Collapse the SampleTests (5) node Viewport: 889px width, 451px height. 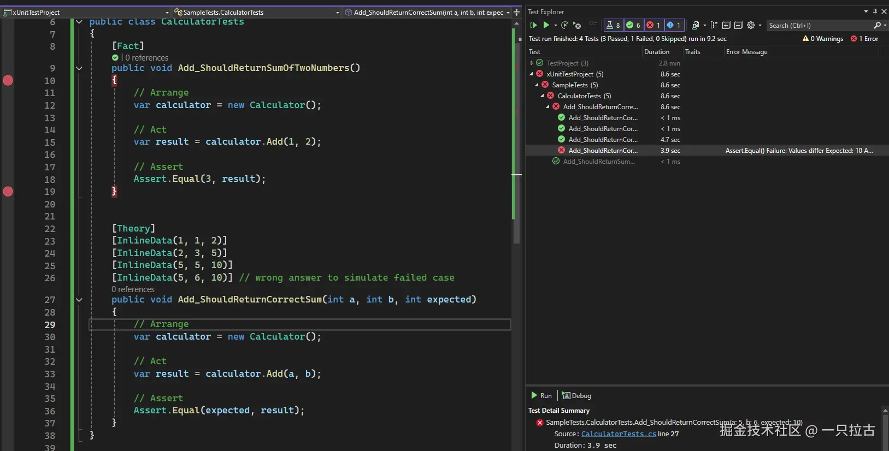tap(537, 85)
